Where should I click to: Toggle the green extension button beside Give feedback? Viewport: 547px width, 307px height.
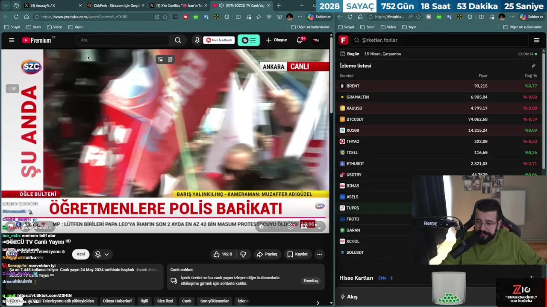tap(249, 40)
